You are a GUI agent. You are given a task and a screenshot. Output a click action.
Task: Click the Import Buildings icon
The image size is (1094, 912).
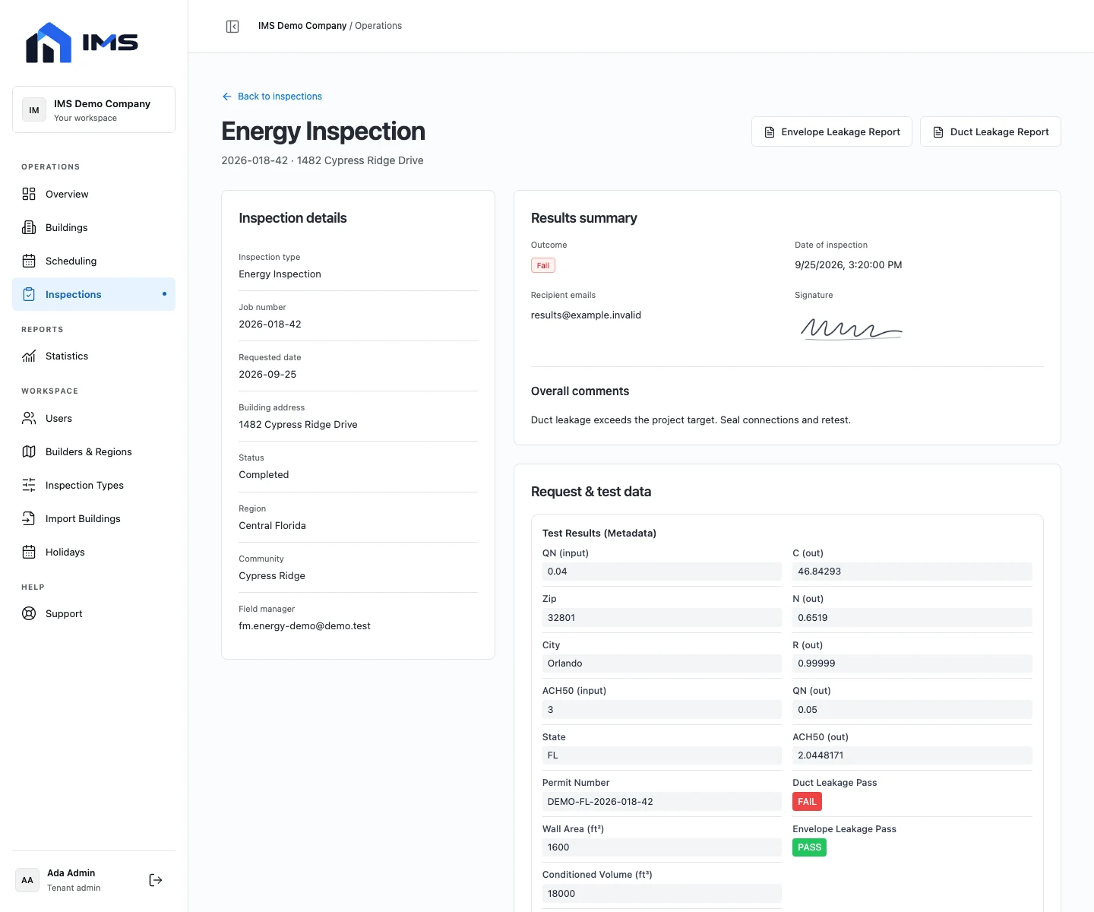(x=29, y=518)
